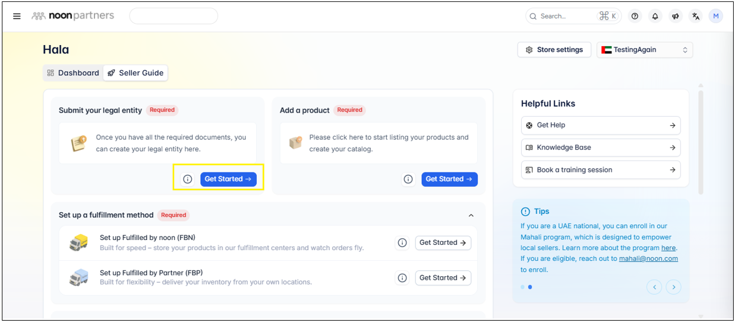The image size is (735, 323).
Task: Open the notifications bell
Action: coord(655,16)
